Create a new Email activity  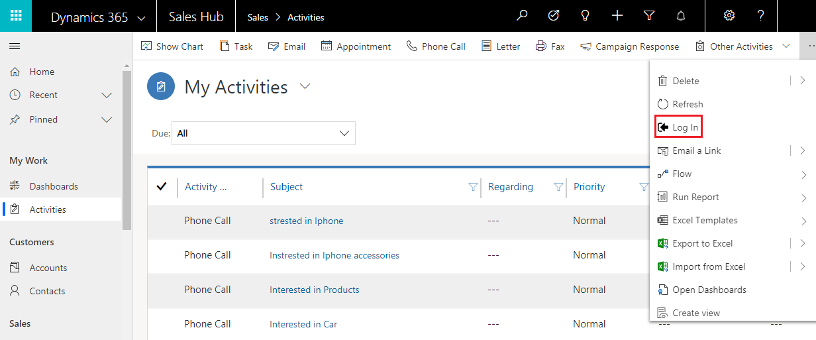coord(287,46)
